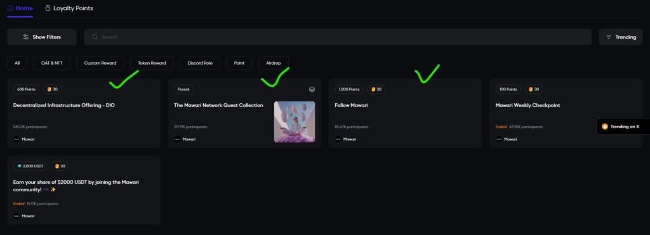Click the Mawari logo on the DIO card
This screenshot has height=235, width=650.
pyautogui.click(x=16, y=139)
